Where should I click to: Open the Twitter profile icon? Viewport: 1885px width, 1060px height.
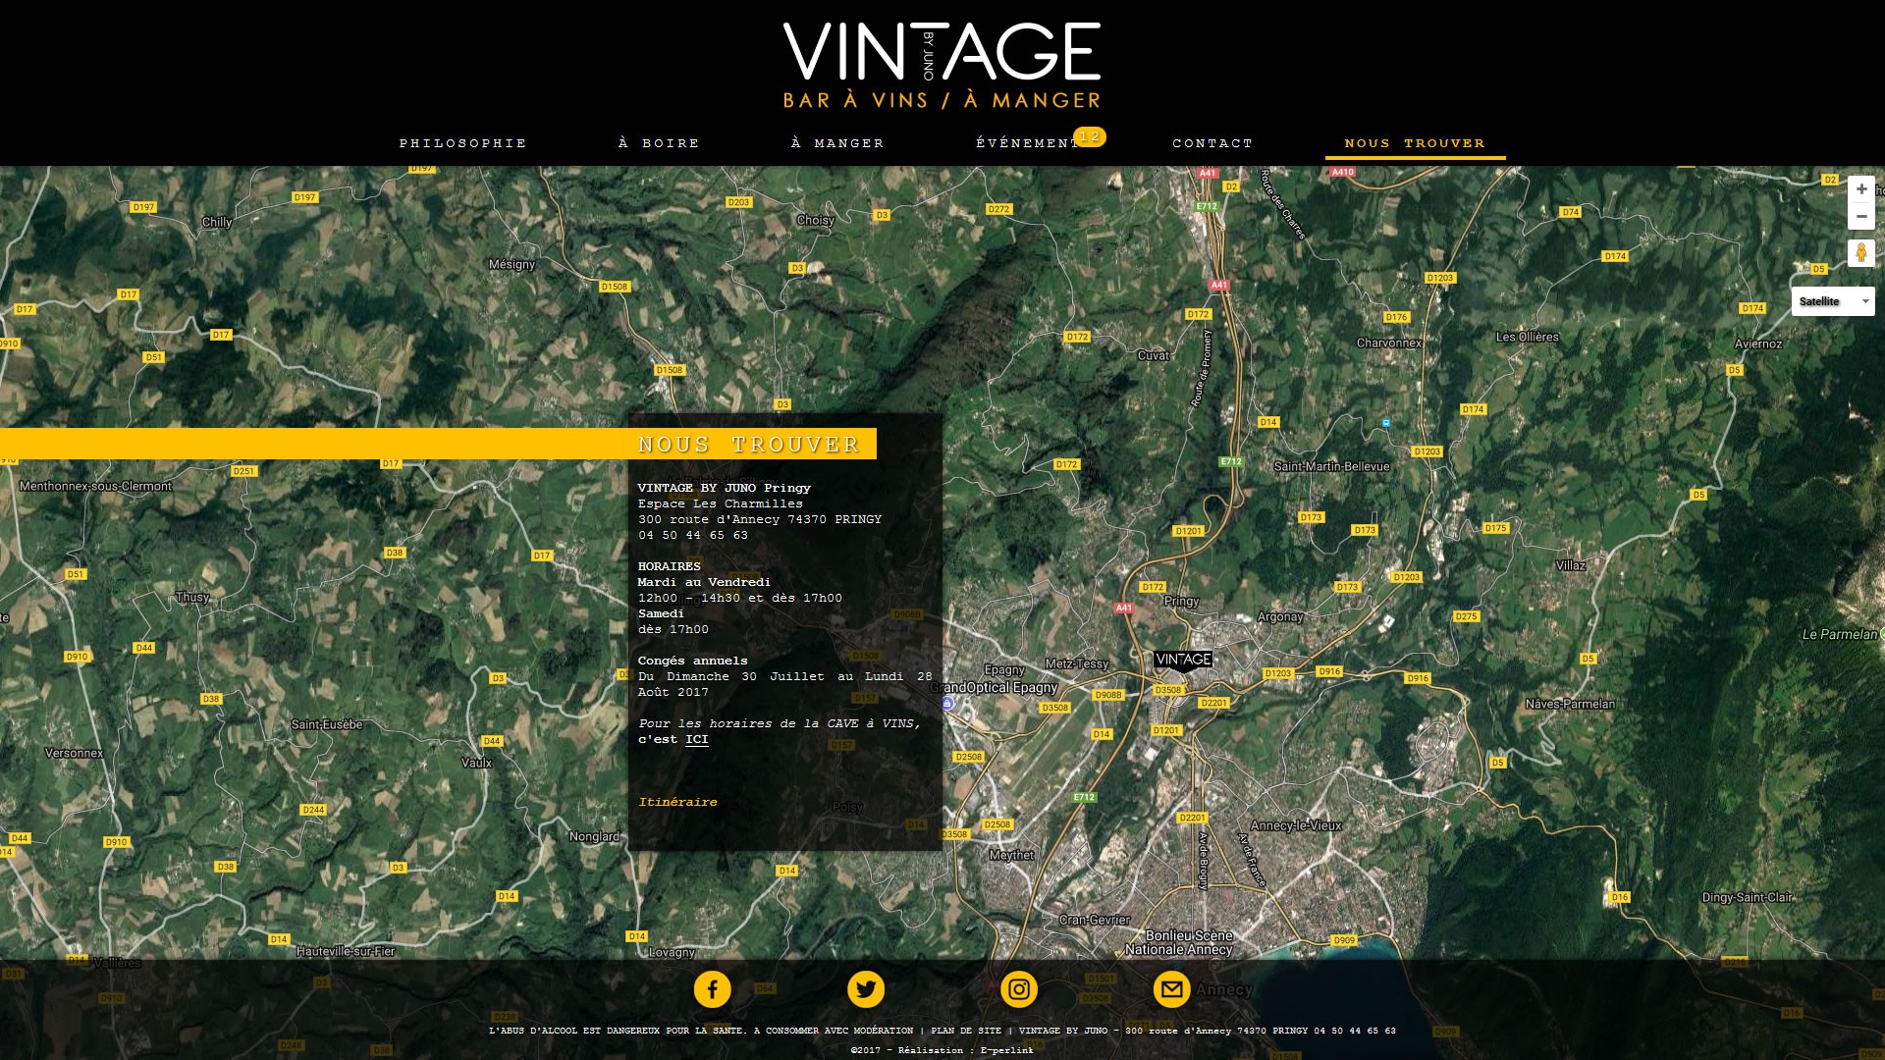pos(866,989)
